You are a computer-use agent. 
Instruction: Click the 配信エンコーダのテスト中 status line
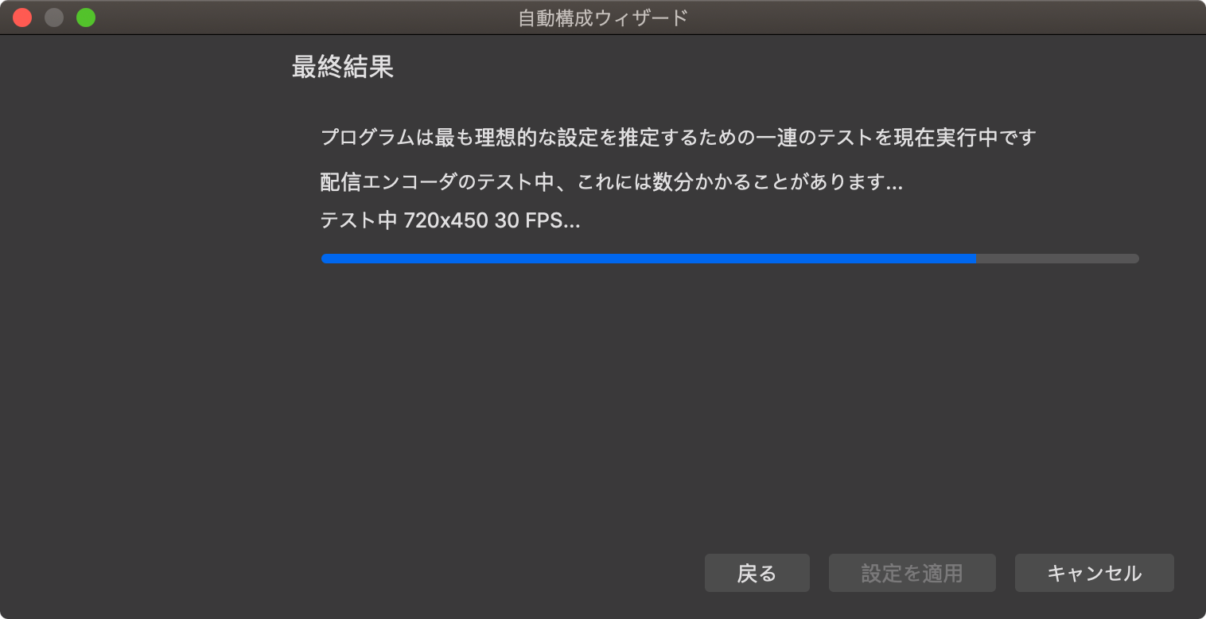click(611, 182)
